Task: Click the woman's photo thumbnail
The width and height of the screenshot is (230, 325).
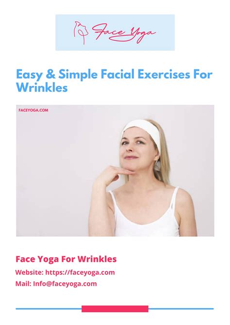Action: (115, 171)
